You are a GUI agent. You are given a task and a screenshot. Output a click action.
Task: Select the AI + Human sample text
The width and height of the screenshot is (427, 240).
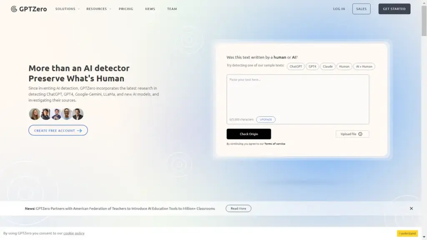click(x=364, y=66)
